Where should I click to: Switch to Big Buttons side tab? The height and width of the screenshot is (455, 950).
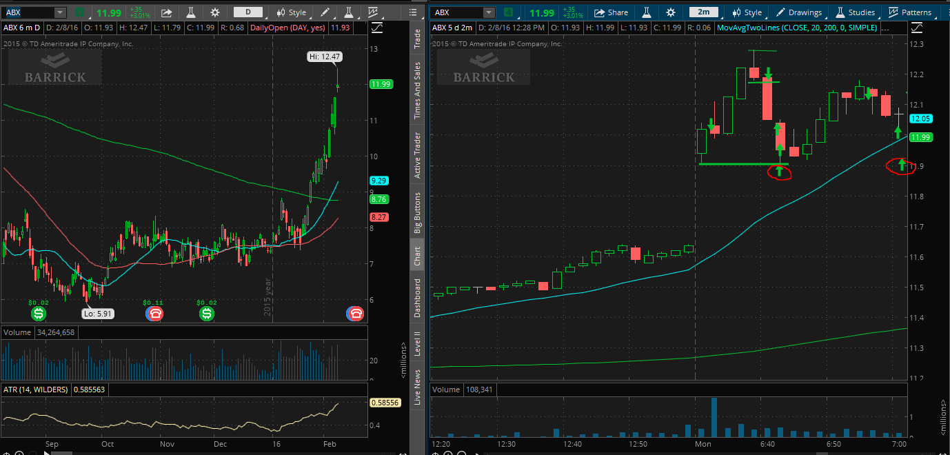point(417,211)
